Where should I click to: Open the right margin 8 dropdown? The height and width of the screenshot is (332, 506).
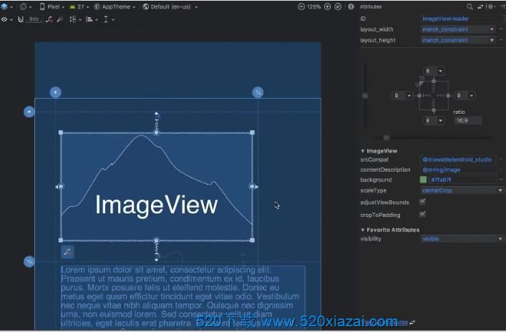click(x=464, y=95)
